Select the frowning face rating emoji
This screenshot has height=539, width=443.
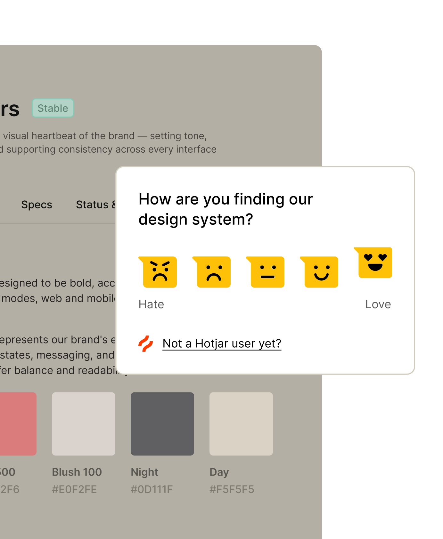213,272
